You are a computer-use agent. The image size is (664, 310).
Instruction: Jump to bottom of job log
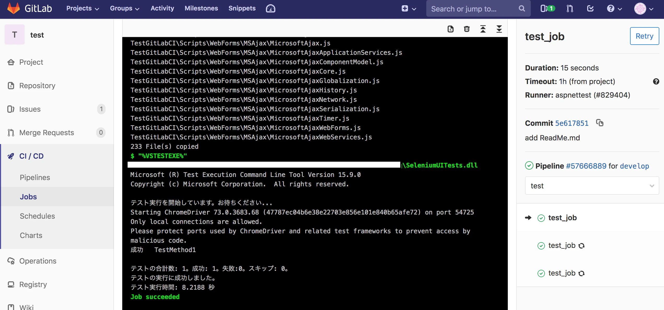click(x=499, y=29)
